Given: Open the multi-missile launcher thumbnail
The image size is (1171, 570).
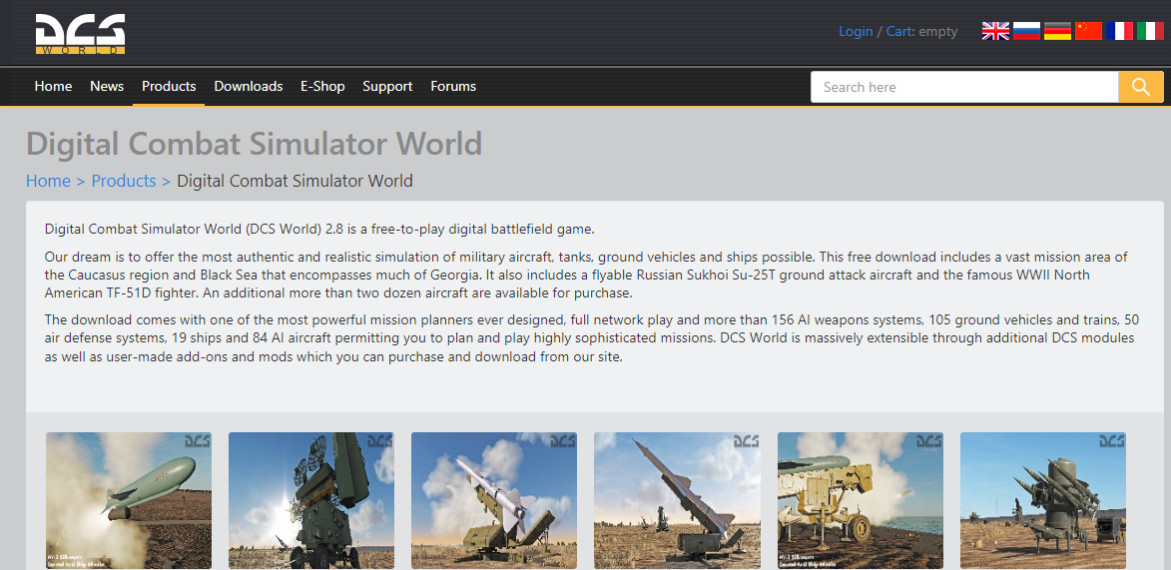Looking at the screenshot, I should click(x=1043, y=500).
